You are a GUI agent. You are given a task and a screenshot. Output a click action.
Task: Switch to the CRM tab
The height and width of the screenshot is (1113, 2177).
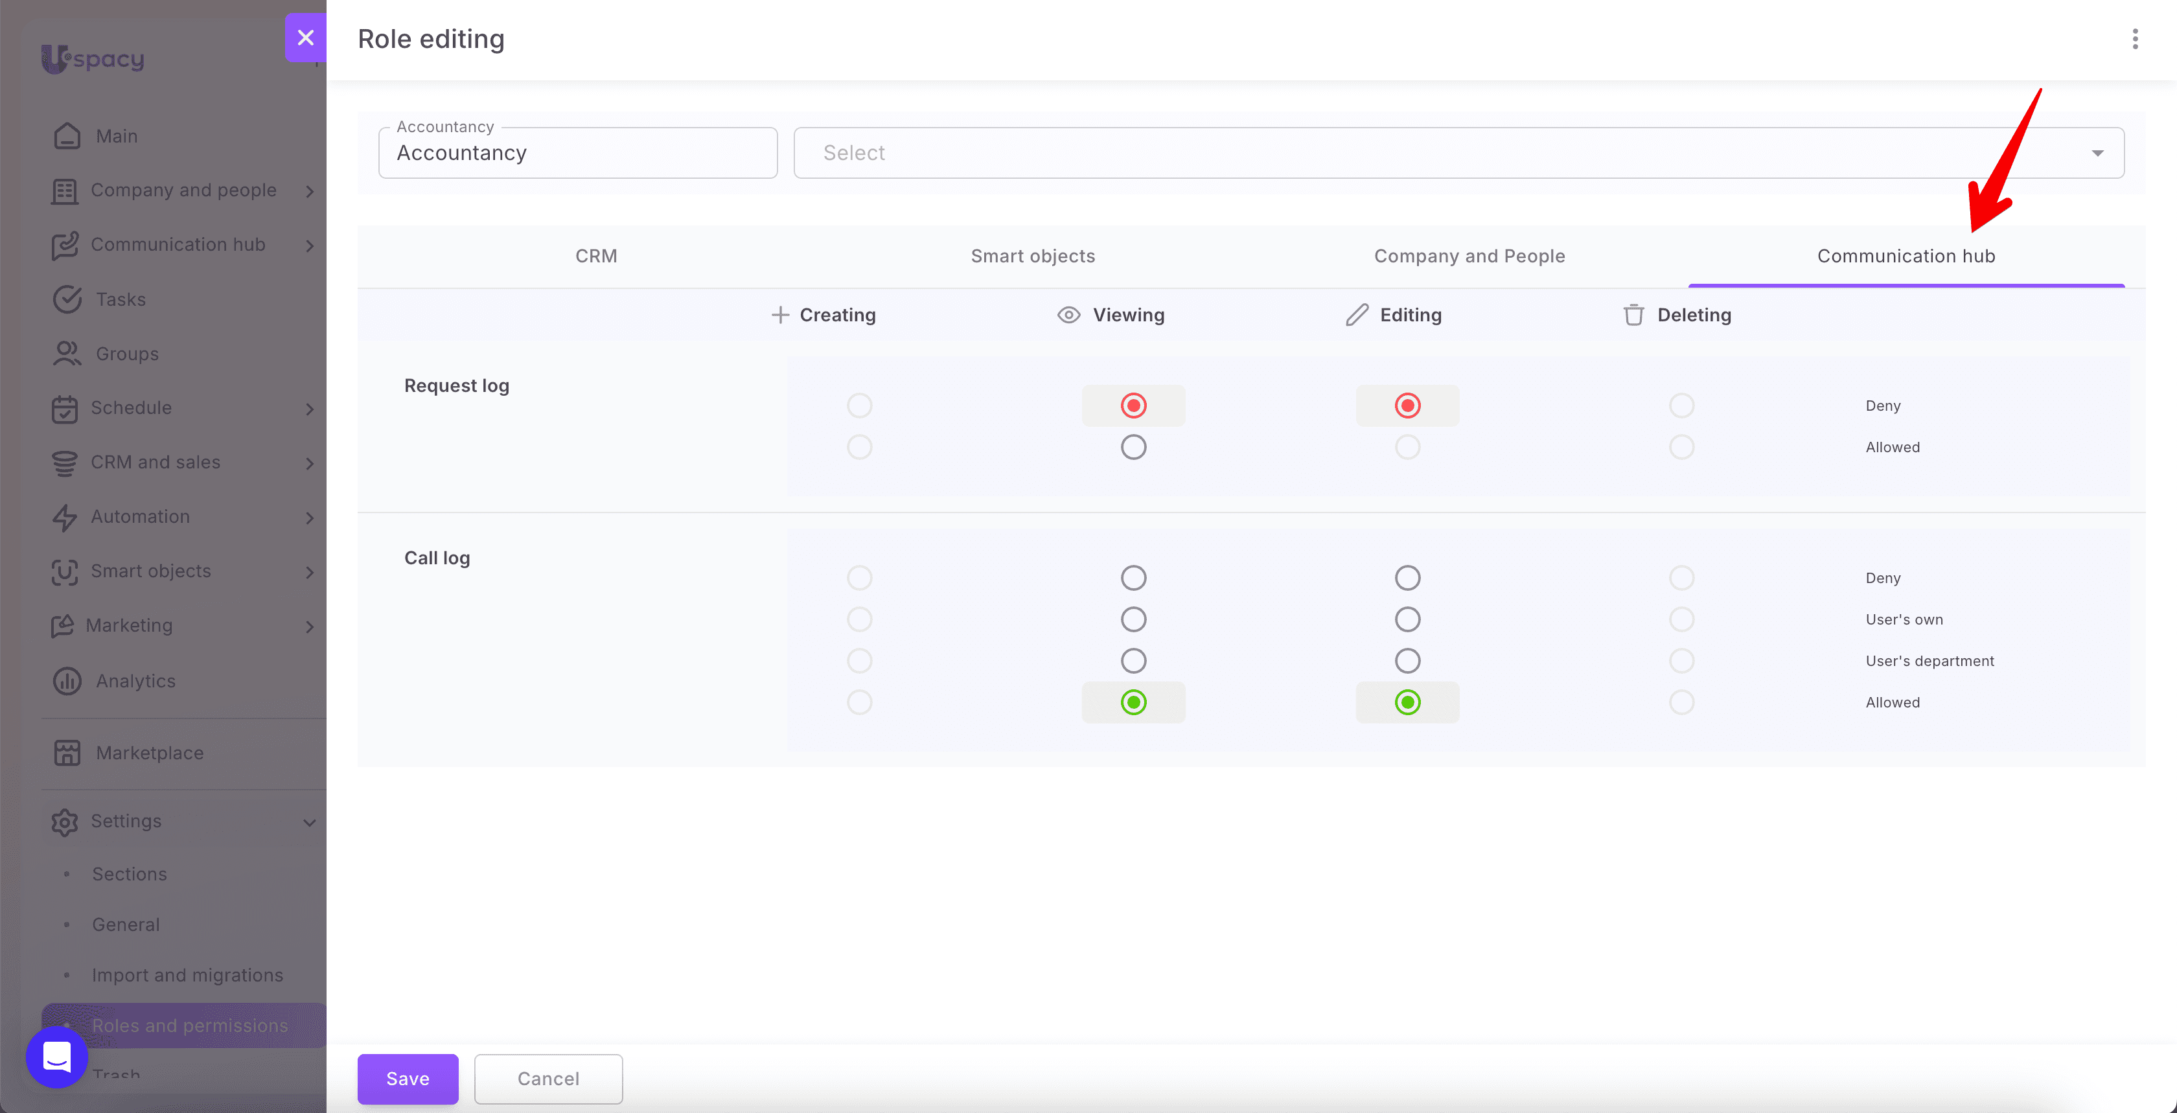(x=596, y=256)
